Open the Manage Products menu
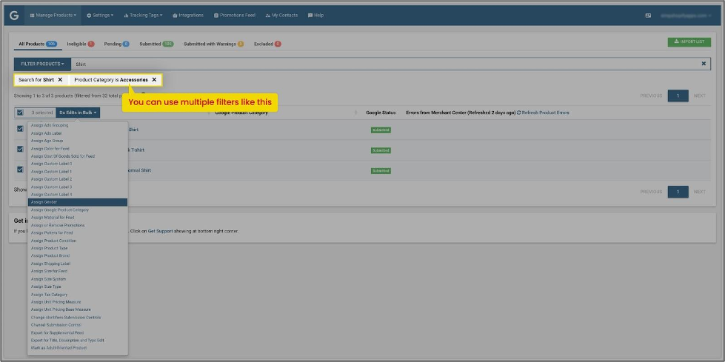 [x=53, y=16]
